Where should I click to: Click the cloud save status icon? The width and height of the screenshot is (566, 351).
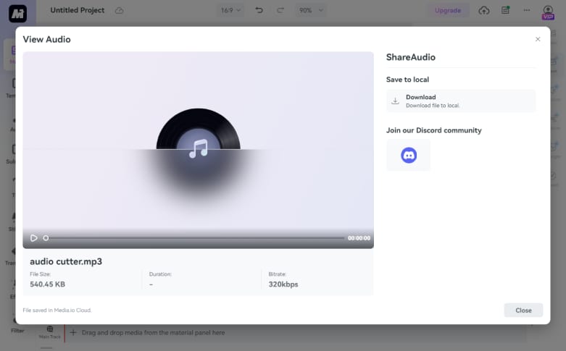pyautogui.click(x=119, y=10)
